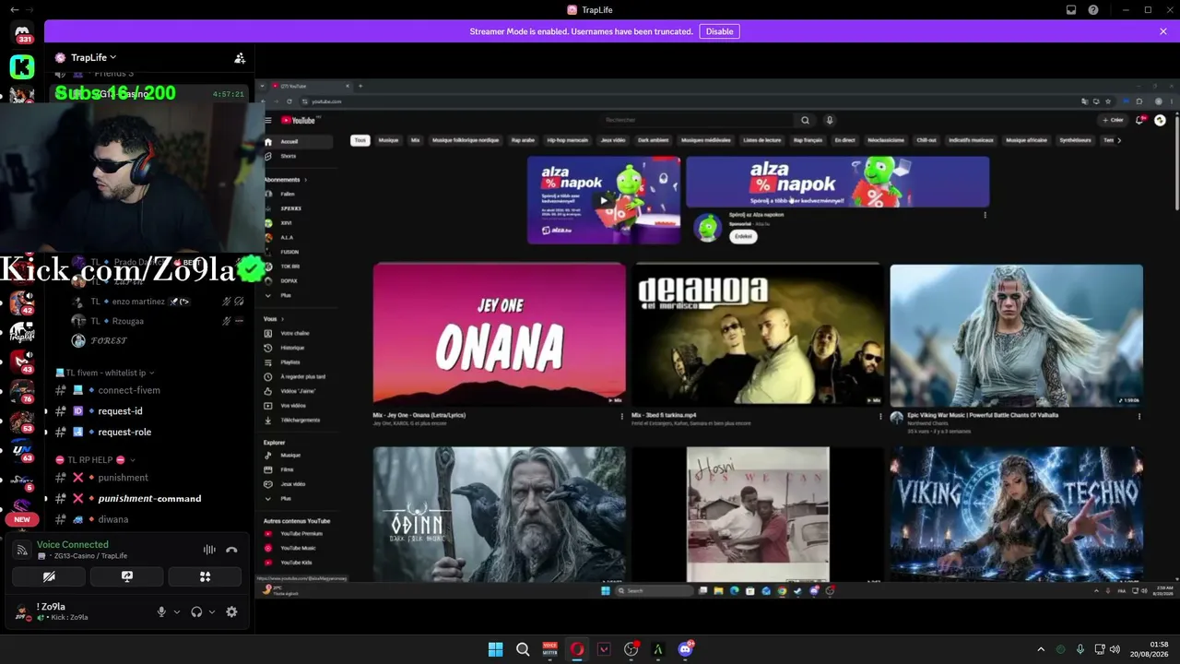Screen dimensions: 1180x664
Task: Toggle noise suppression waveform icon
Action: pyautogui.click(x=209, y=550)
